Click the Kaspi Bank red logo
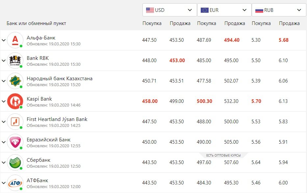This screenshot has width=307, height=193. pos(15,101)
